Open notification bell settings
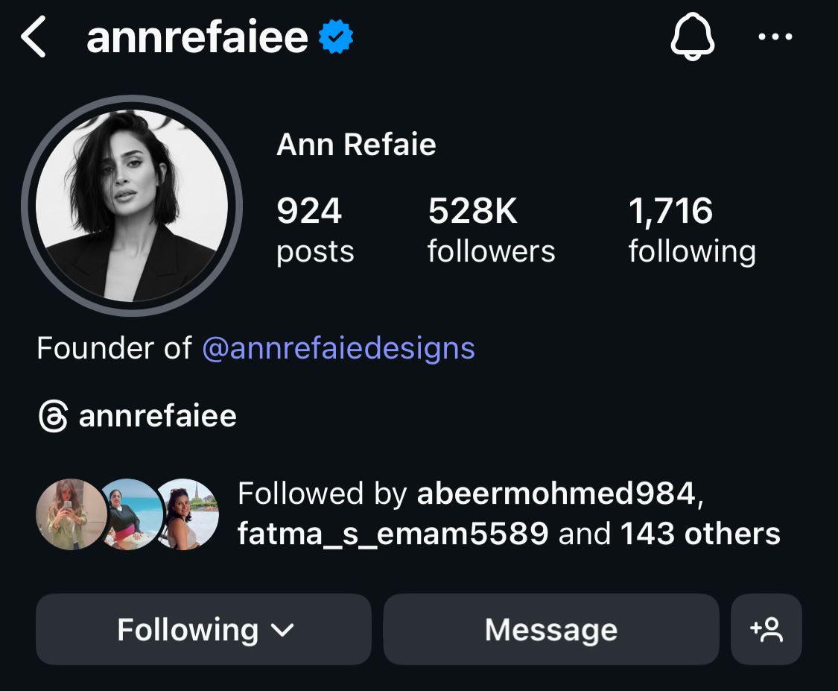 pos(692,37)
